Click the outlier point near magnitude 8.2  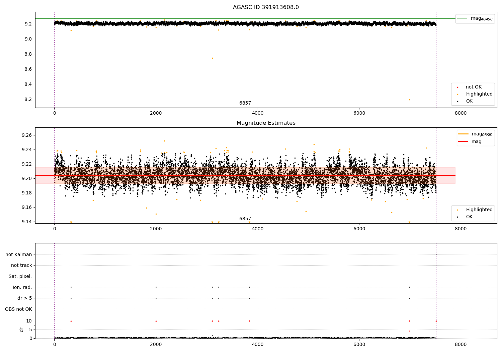pos(409,100)
